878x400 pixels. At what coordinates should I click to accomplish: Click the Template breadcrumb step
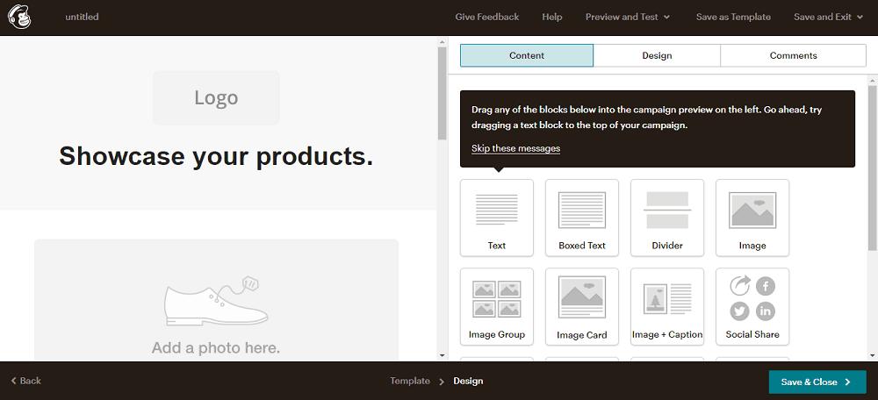[x=410, y=381]
